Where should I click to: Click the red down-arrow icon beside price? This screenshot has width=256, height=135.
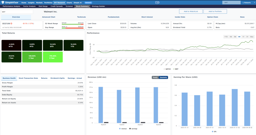[x=11, y=23]
